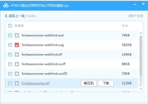Click the file icon next to fontawesome-webfont.ttf
Viewport: 148px width, 104px height.
(17, 55)
